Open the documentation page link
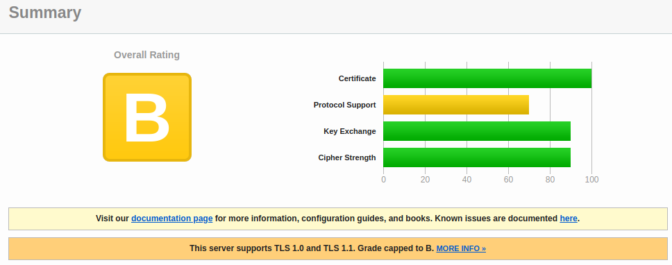The height and width of the screenshot is (265, 672). 172,219
